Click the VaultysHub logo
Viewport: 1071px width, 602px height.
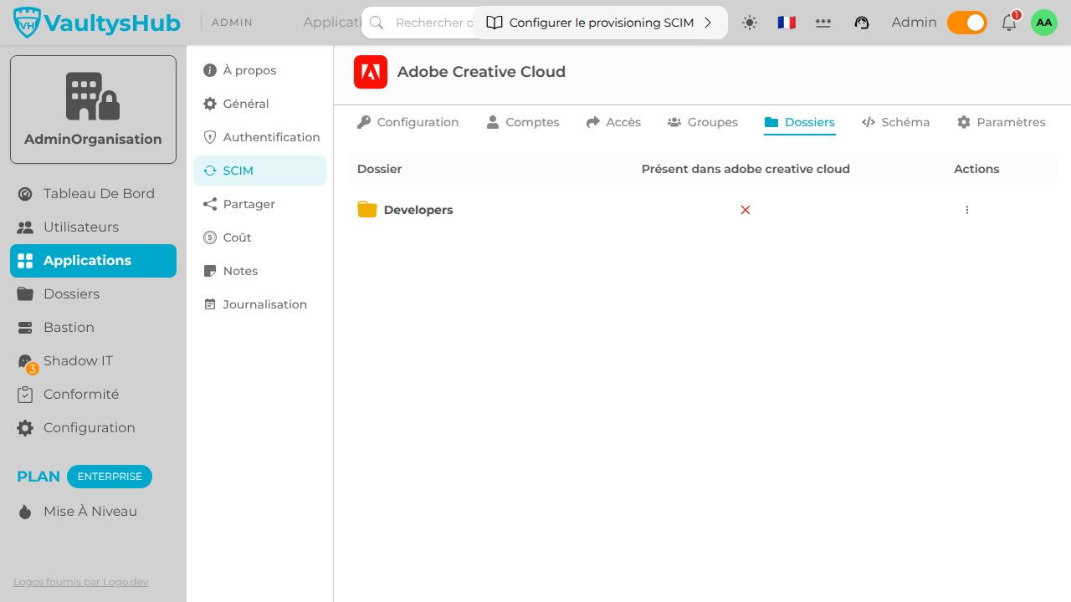pos(97,23)
